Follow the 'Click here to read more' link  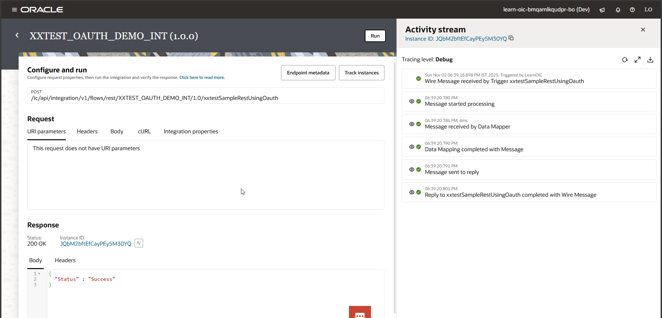(x=202, y=78)
